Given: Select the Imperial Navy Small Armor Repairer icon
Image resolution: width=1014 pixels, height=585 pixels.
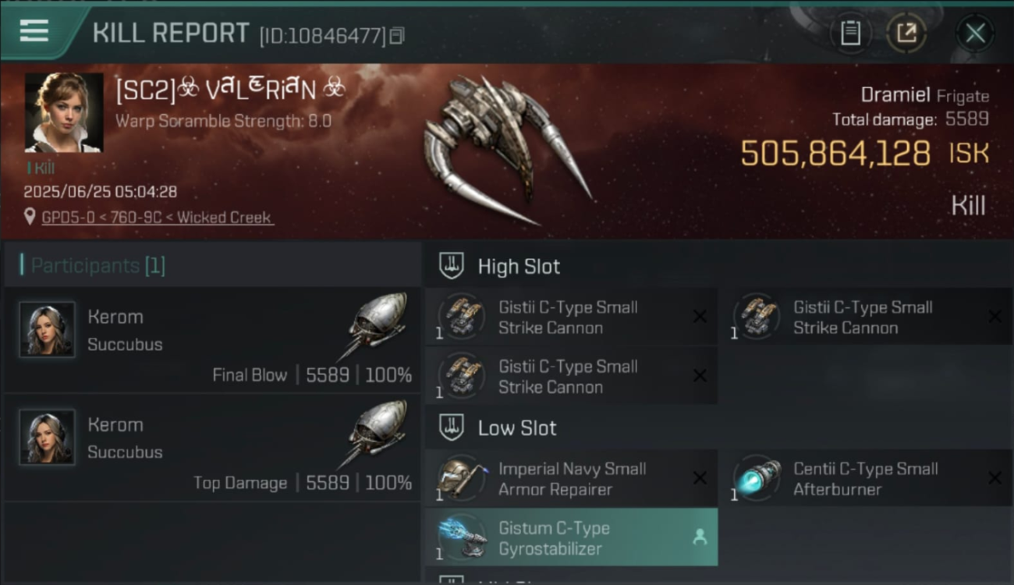Looking at the screenshot, I should click(x=460, y=478).
